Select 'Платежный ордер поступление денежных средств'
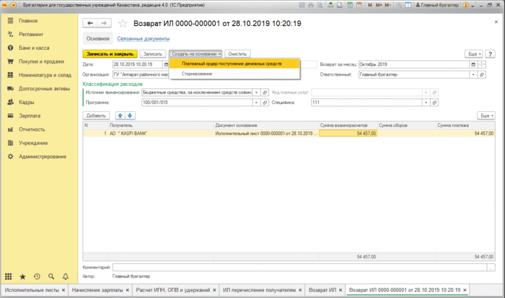Image resolution: width=505 pixels, height=298 pixels. [x=232, y=64]
